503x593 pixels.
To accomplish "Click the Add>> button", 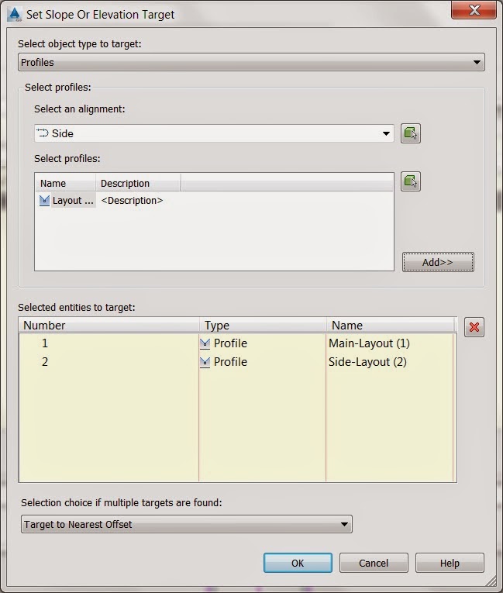I will 438,262.
